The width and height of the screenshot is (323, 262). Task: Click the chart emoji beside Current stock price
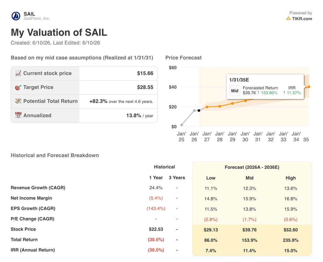point(18,73)
